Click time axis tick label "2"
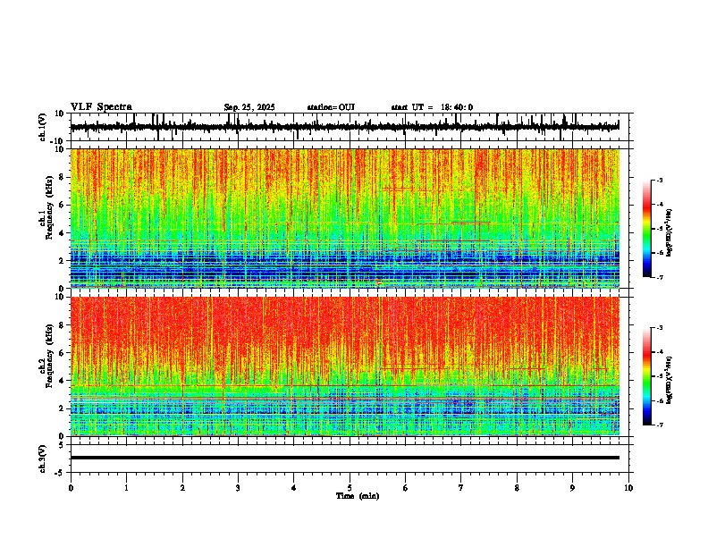Image resolution: width=708 pixels, height=547 pixels. tap(182, 488)
